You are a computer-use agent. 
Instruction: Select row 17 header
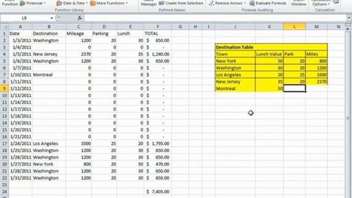click(x=4, y=144)
